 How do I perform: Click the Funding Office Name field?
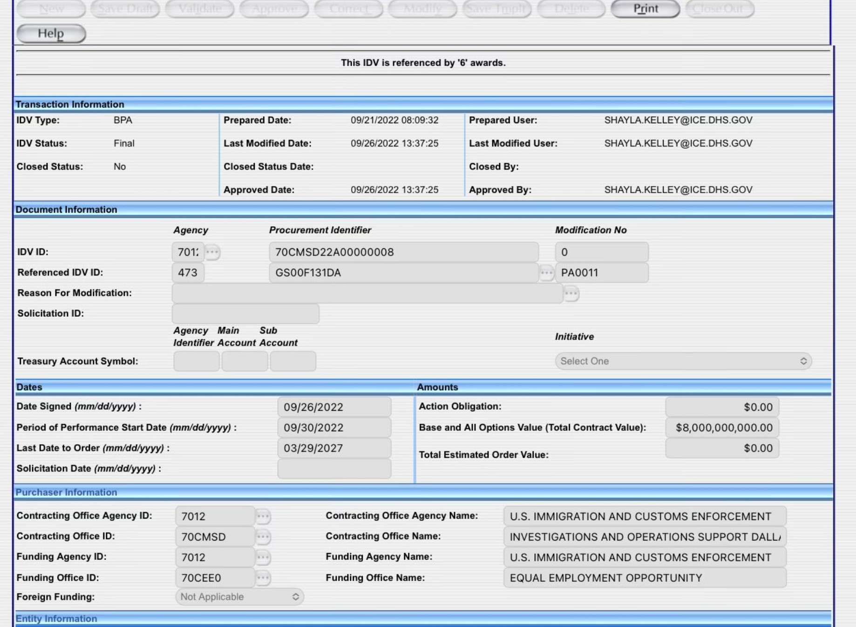tap(645, 578)
